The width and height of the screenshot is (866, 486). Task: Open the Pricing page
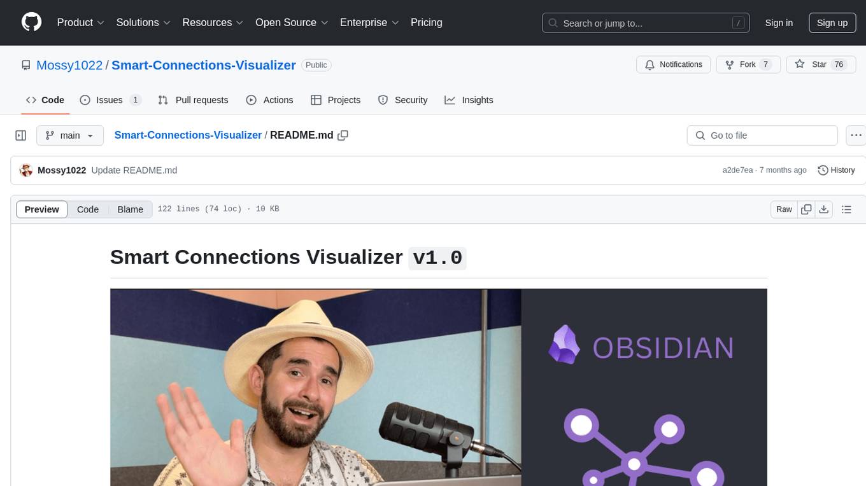tap(427, 22)
